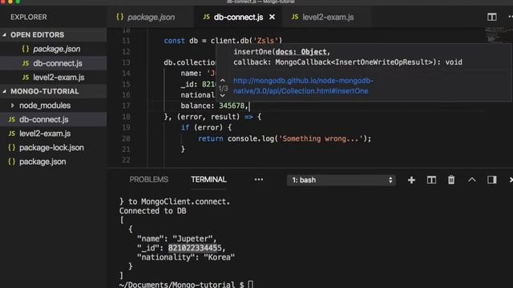Viewport: 513px width, 288px height.
Task: Kill terminal with trash icon
Action: click(x=451, y=180)
